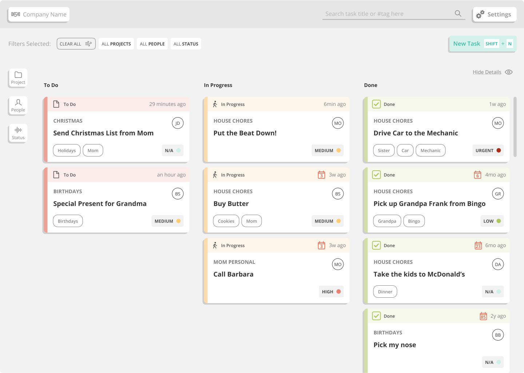Open the Call Barbara task title
This screenshot has height=373, width=524.
point(233,274)
